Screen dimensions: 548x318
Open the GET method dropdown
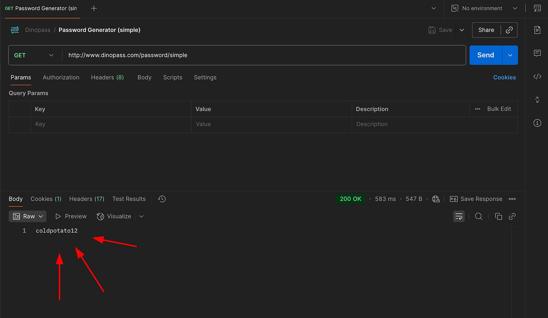pos(34,55)
